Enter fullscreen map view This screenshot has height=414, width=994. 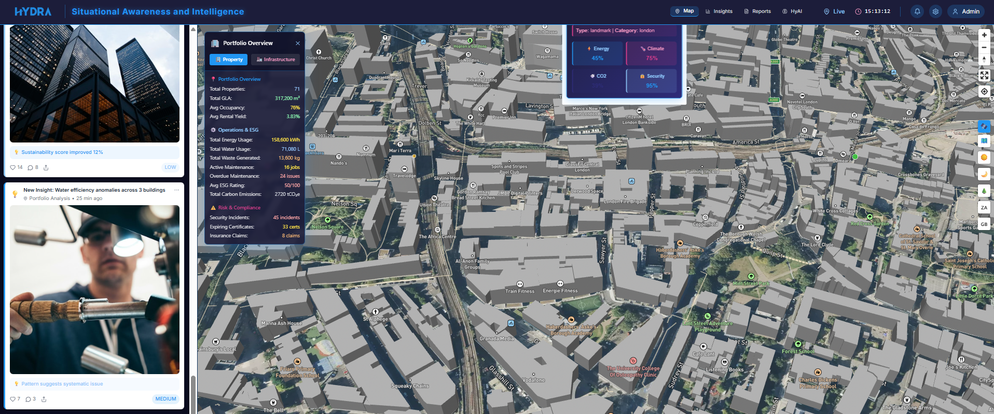point(984,76)
